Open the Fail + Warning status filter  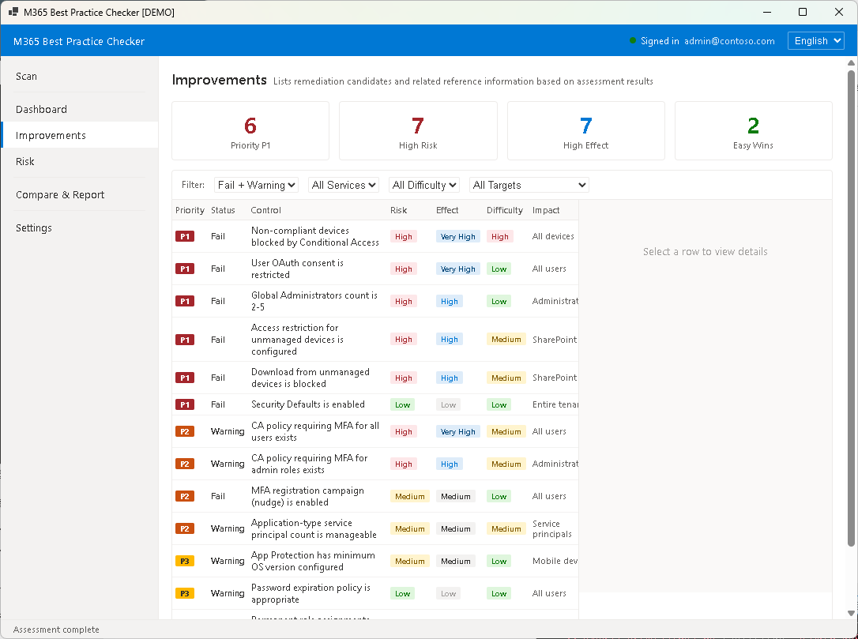click(x=256, y=184)
